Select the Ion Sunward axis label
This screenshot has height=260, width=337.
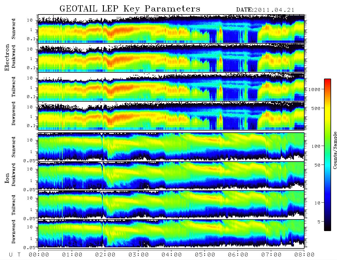[x=14, y=147]
